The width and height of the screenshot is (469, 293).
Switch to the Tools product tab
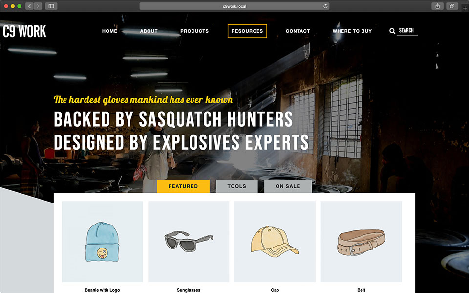pos(236,186)
